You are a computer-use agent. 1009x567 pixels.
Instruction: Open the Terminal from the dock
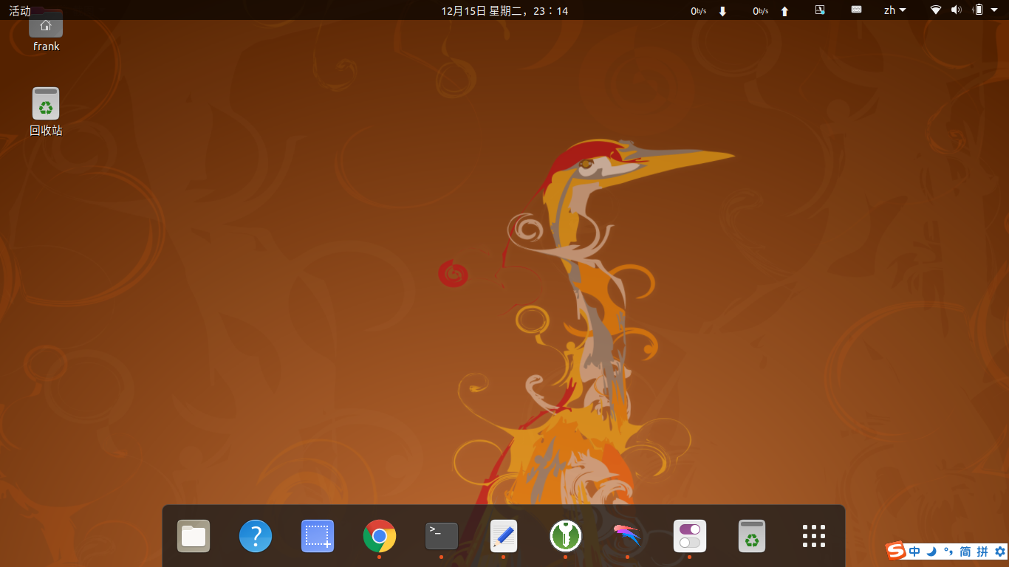442,536
